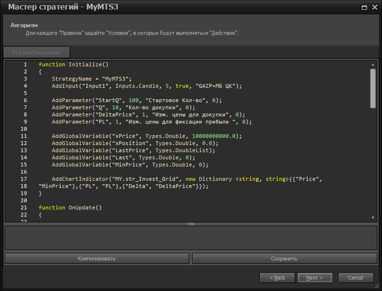The height and width of the screenshot is (291, 382).
Task: Proceed with the Next button
Action: pyautogui.click(x=315, y=278)
